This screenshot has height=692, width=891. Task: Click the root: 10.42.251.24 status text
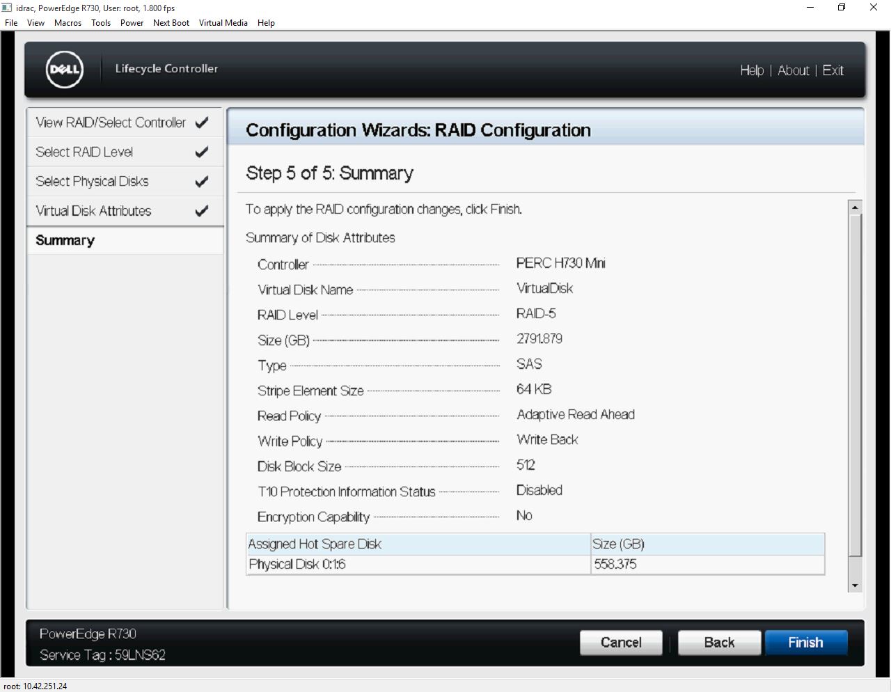[36, 686]
